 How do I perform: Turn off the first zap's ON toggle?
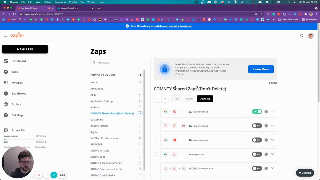click(x=257, y=112)
